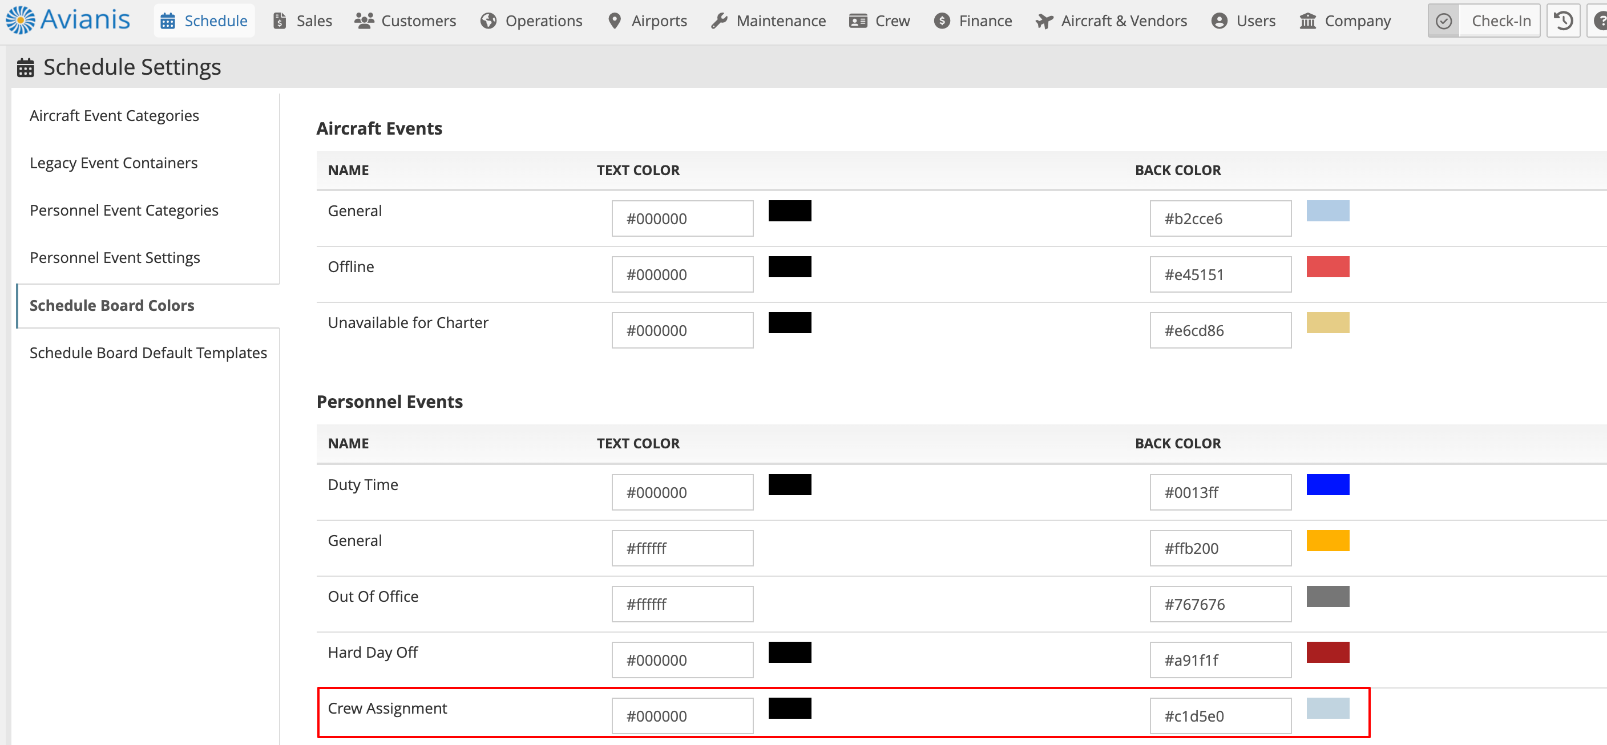Open the Maintenance menu

click(x=769, y=21)
